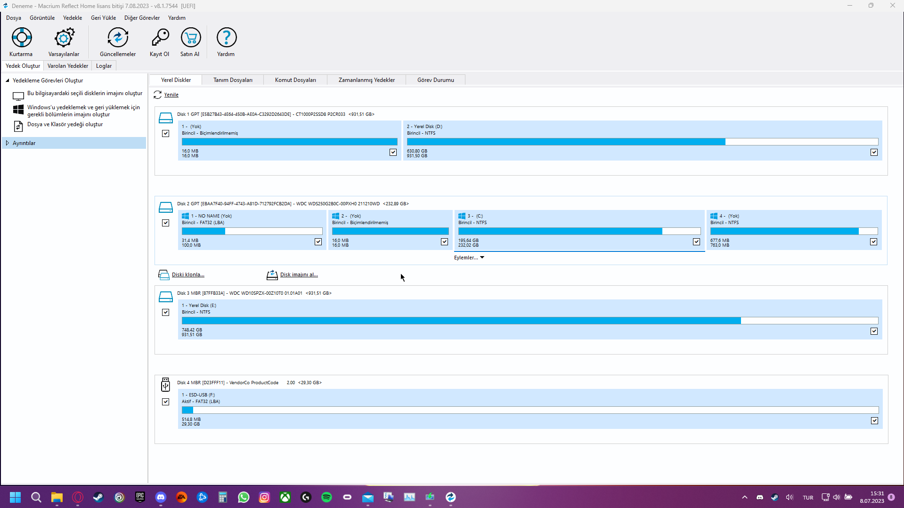Toggle the Disk 1 whole-disk checkbox

click(165, 134)
